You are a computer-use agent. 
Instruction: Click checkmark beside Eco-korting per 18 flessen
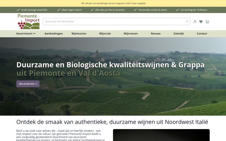pyautogui.click(x=178, y=10)
